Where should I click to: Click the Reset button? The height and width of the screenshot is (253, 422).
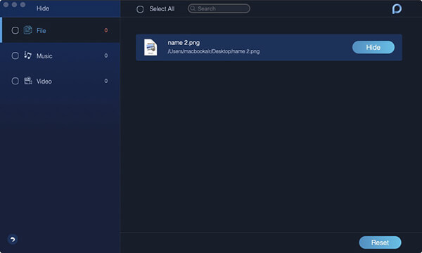click(x=380, y=242)
